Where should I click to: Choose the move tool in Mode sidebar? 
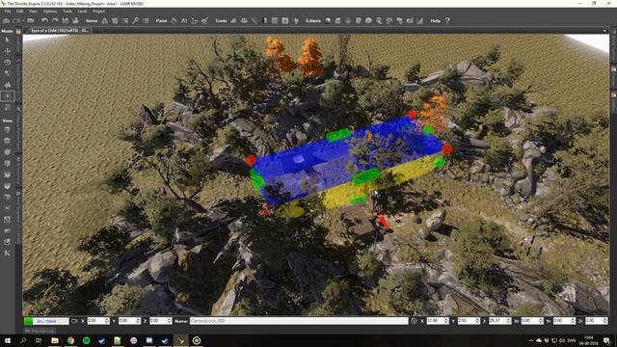[x=7, y=51]
